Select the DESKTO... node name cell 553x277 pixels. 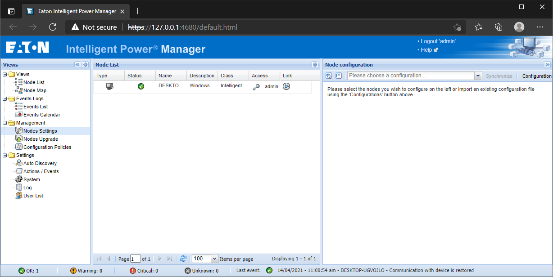click(x=171, y=86)
